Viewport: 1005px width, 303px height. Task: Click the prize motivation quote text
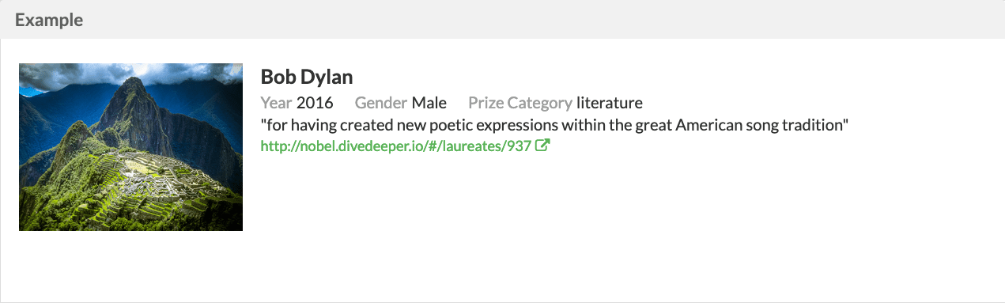pyautogui.click(x=554, y=125)
